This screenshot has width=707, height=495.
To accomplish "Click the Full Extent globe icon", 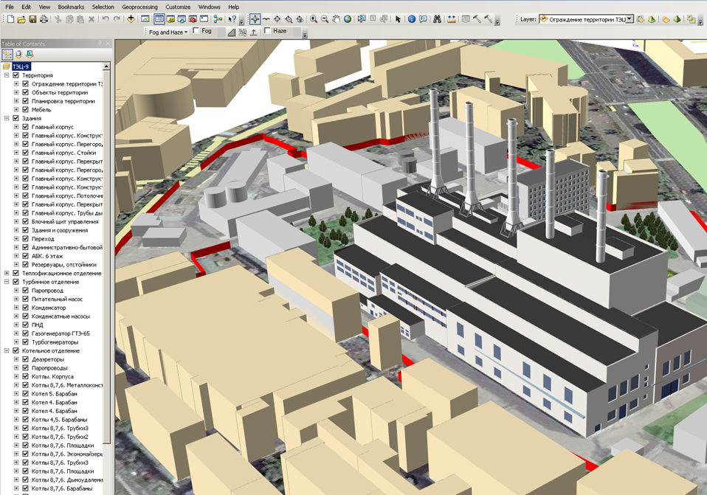I will pyautogui.click(x=347, y=18).
